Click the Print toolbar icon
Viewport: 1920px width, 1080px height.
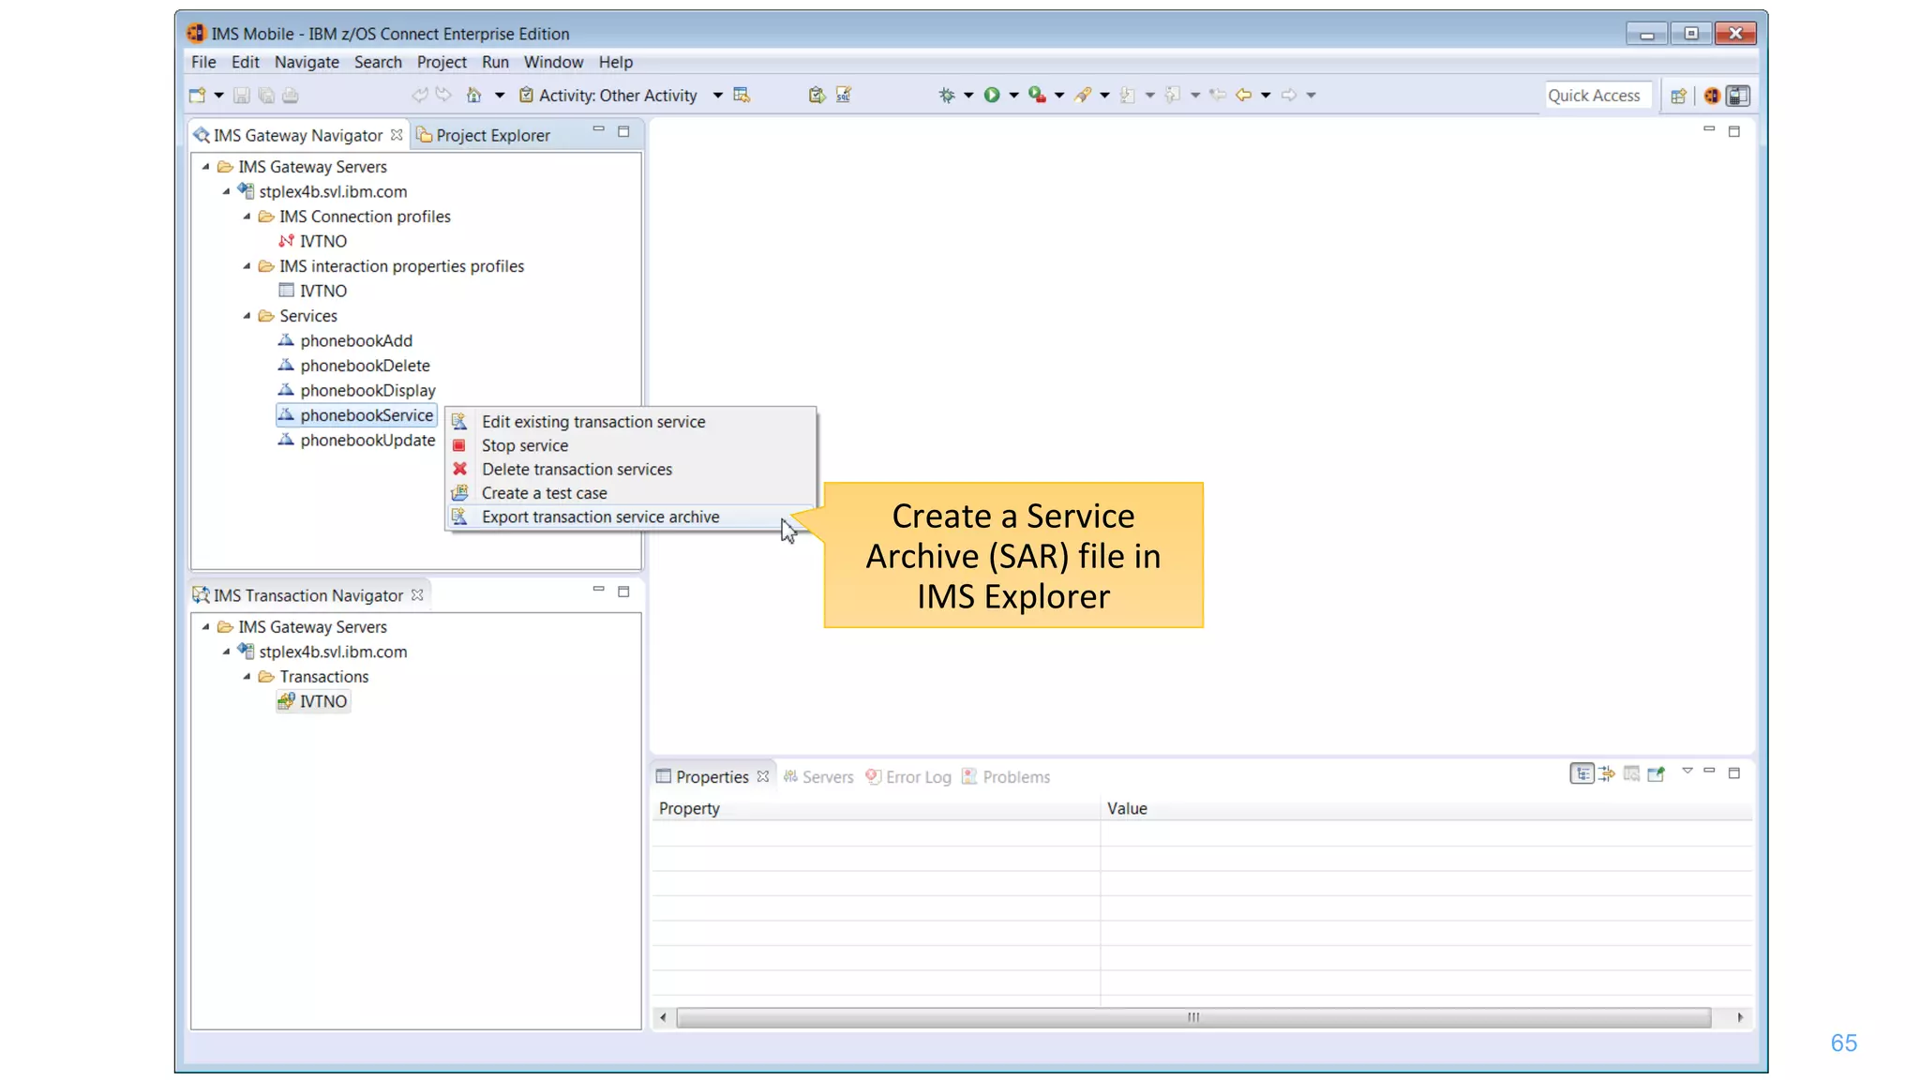tap(290, 95)
